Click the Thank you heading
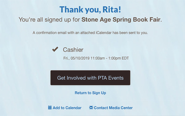 90,10
